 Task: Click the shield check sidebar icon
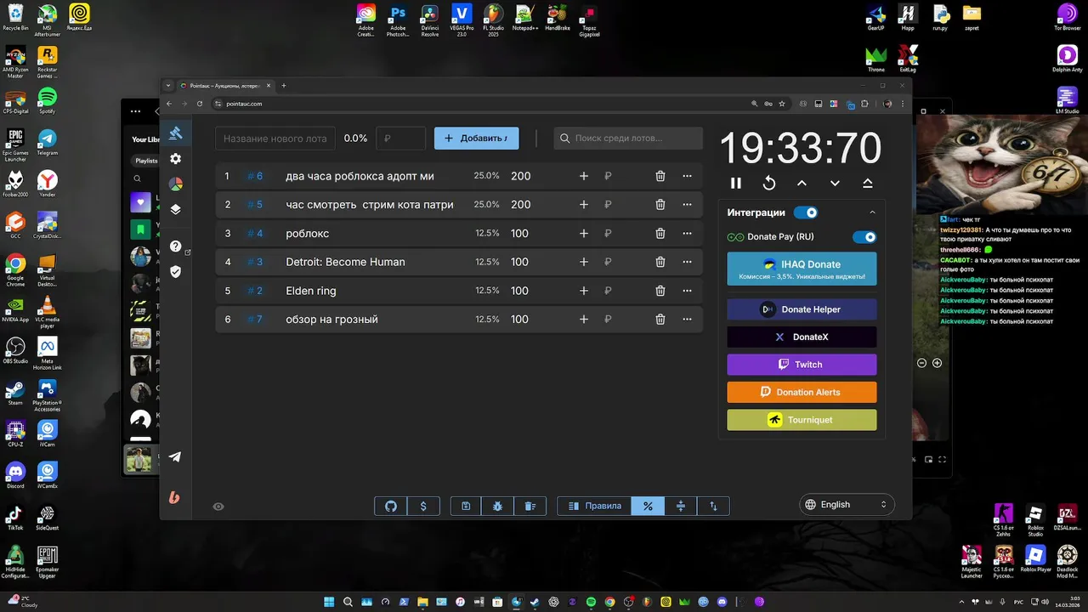click(x=175, y=272)
